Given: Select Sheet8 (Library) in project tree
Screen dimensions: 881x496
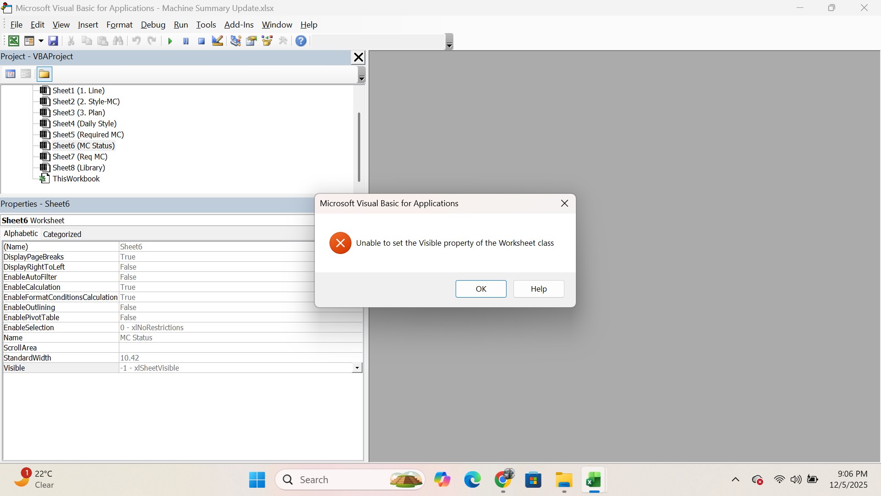Looking at the screenshot, I should [78, 168].
